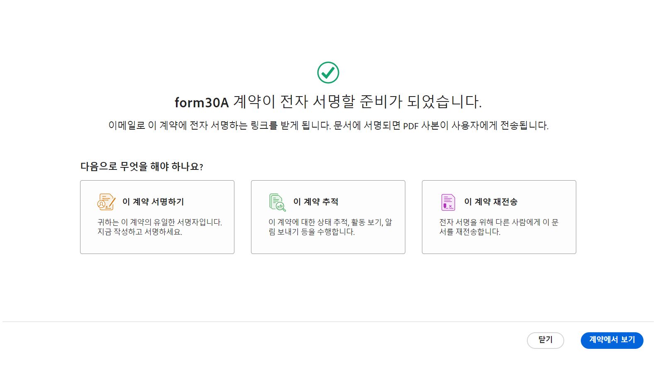Click the '이 계약 추적' heading text
Viewport: 658px width, 365px height.
[316, 202]
